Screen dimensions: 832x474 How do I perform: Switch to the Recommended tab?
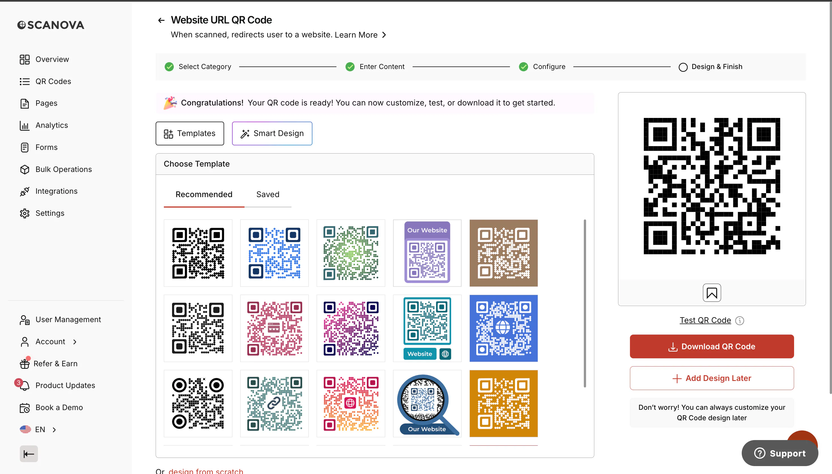coord(204,194)
